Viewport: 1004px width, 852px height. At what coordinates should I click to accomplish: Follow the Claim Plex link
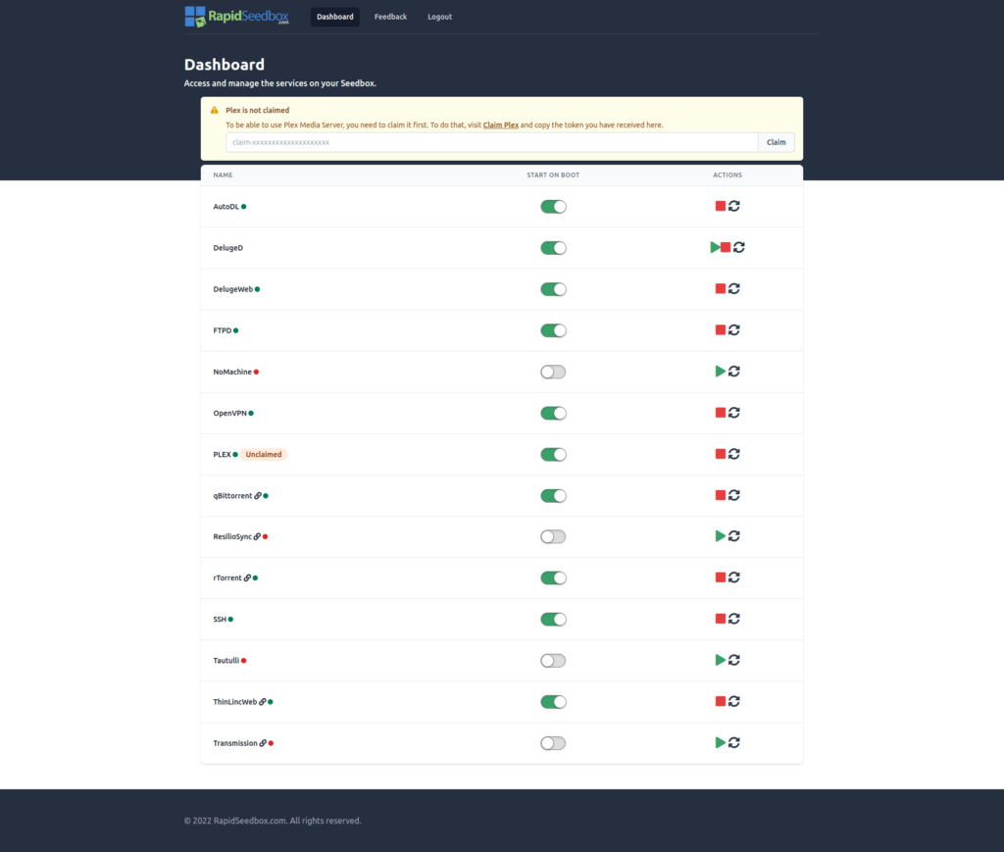(x=501, y=125)
